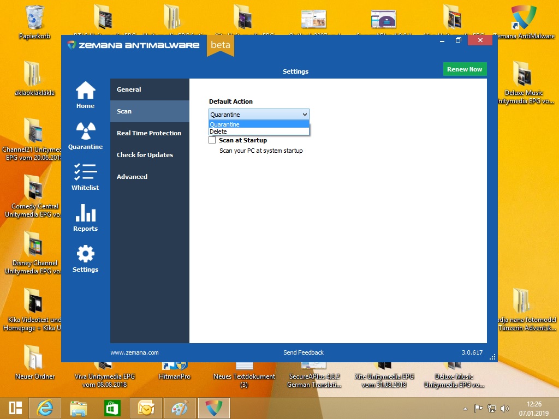Open Check for Updates settings tab
559x419 pixels.
pos(150,154)
